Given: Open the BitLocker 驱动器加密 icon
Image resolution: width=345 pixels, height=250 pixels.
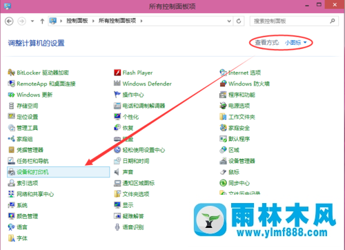Looking at the screenshot, I should [11, 73].
